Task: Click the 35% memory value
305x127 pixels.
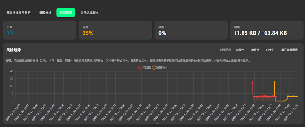Action: pyautogui.click(x=88, y=33)
